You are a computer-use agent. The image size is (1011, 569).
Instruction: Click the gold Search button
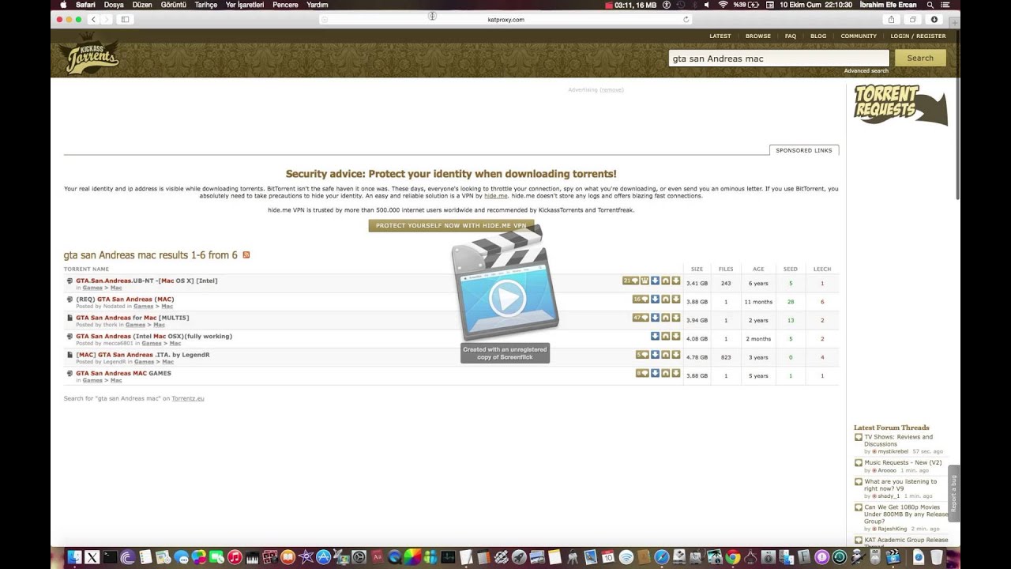[920, 58]
